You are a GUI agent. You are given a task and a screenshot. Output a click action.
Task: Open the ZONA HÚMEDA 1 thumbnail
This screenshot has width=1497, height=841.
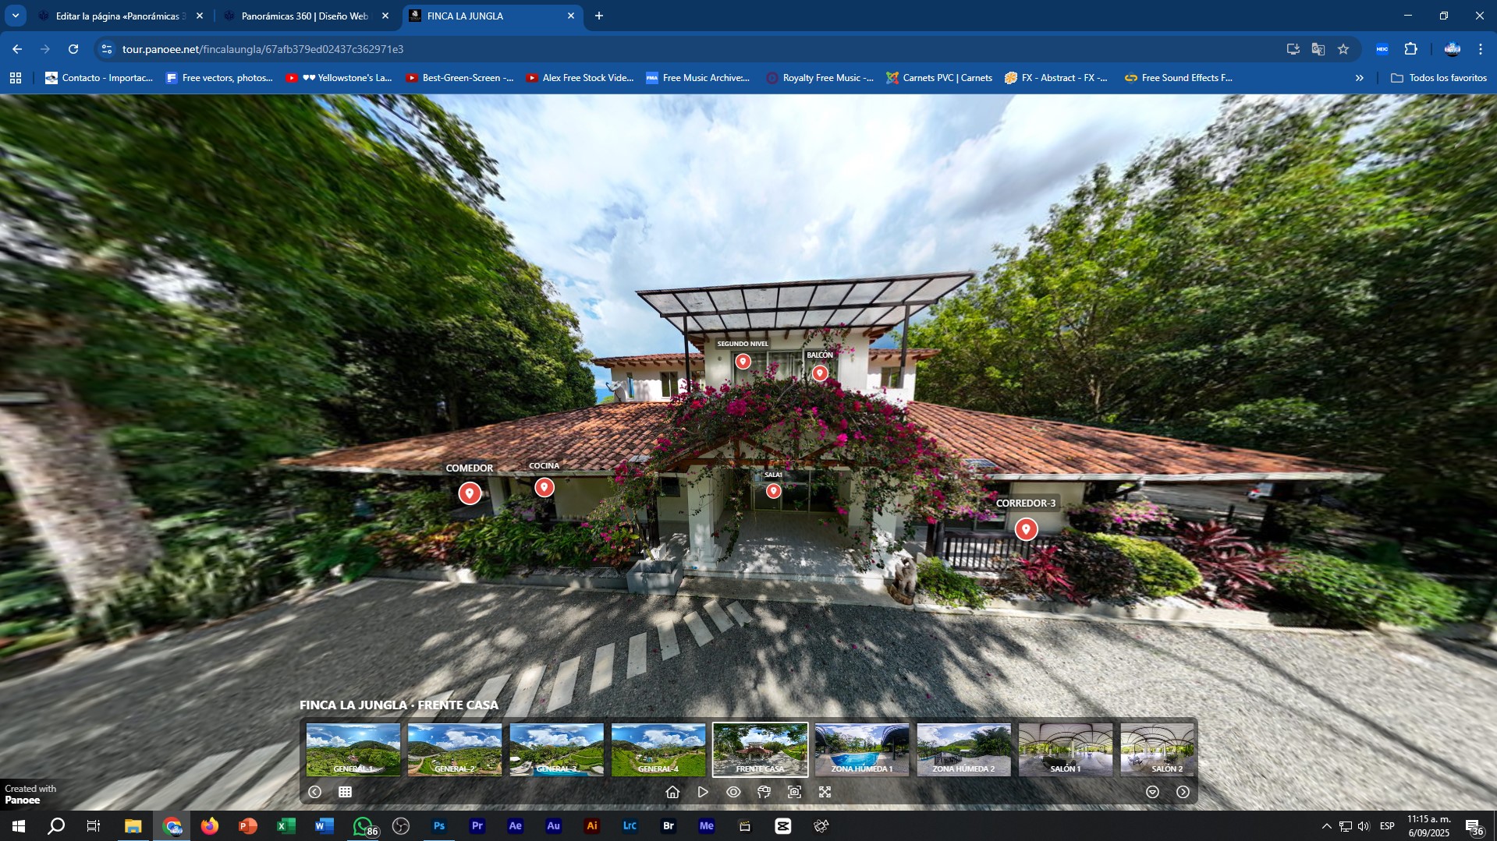[x=861, y=749]
